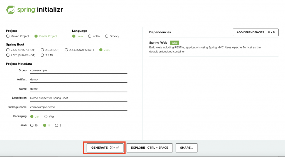The image size is (285, 157).
Task: Edit the Description field
Action: (x=79, y=98)
